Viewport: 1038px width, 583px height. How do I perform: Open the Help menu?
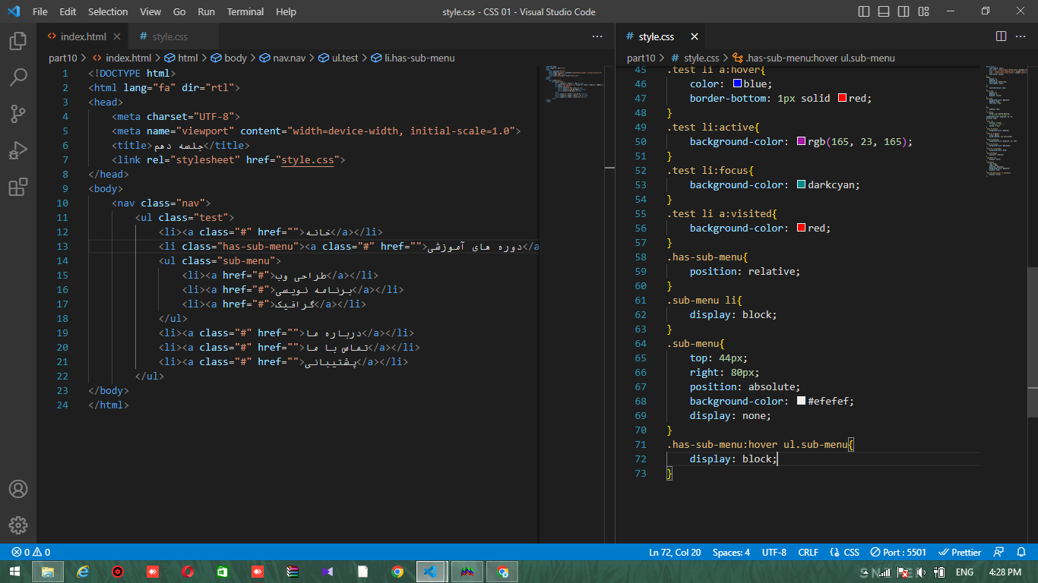tap(286, 11)
